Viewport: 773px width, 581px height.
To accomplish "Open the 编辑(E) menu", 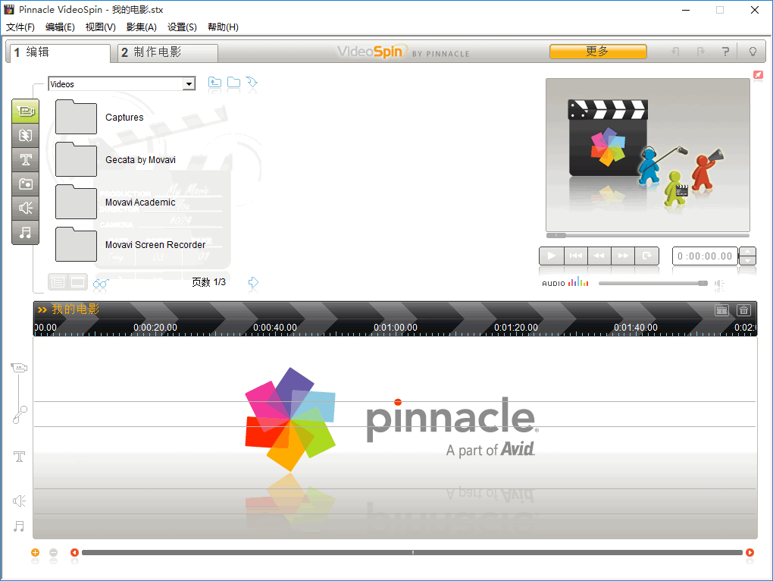I will coord(60,27).
